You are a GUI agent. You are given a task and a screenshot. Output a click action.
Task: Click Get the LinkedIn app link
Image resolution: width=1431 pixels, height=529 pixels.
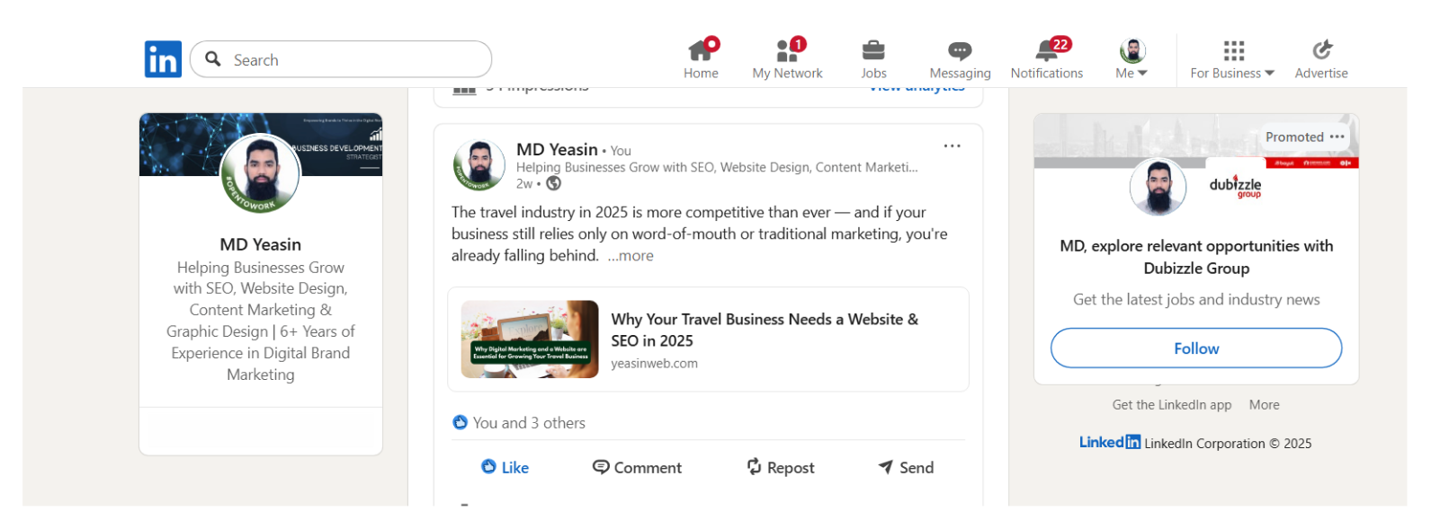[1172, 405]
